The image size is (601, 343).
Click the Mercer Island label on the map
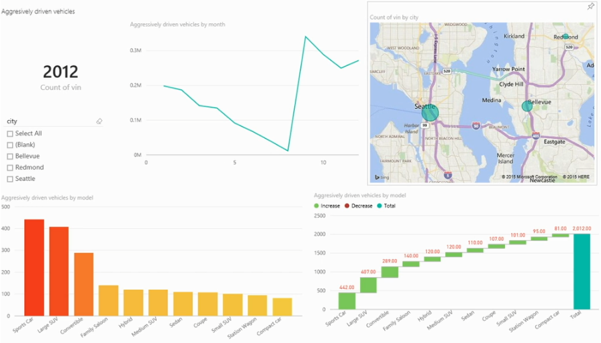coord(506,158)
